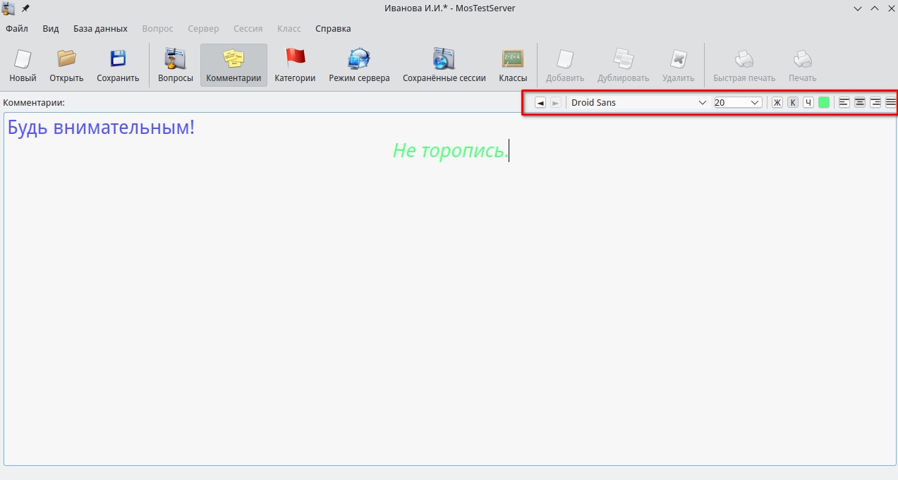The image size is (898, 480).
Task: Open the Файл menu
Action: point(17,29)
